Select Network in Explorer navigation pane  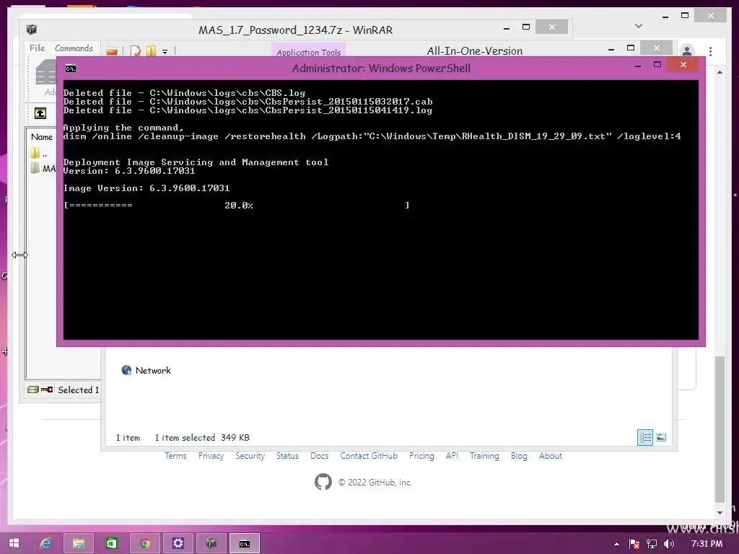tap(146, 370)
